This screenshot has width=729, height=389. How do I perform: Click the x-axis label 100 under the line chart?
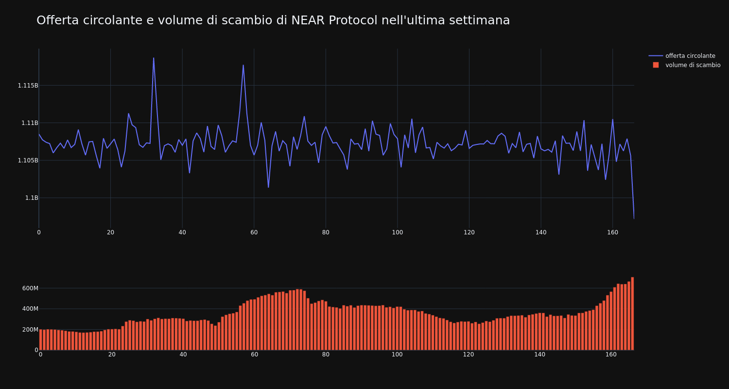[397, 232]
